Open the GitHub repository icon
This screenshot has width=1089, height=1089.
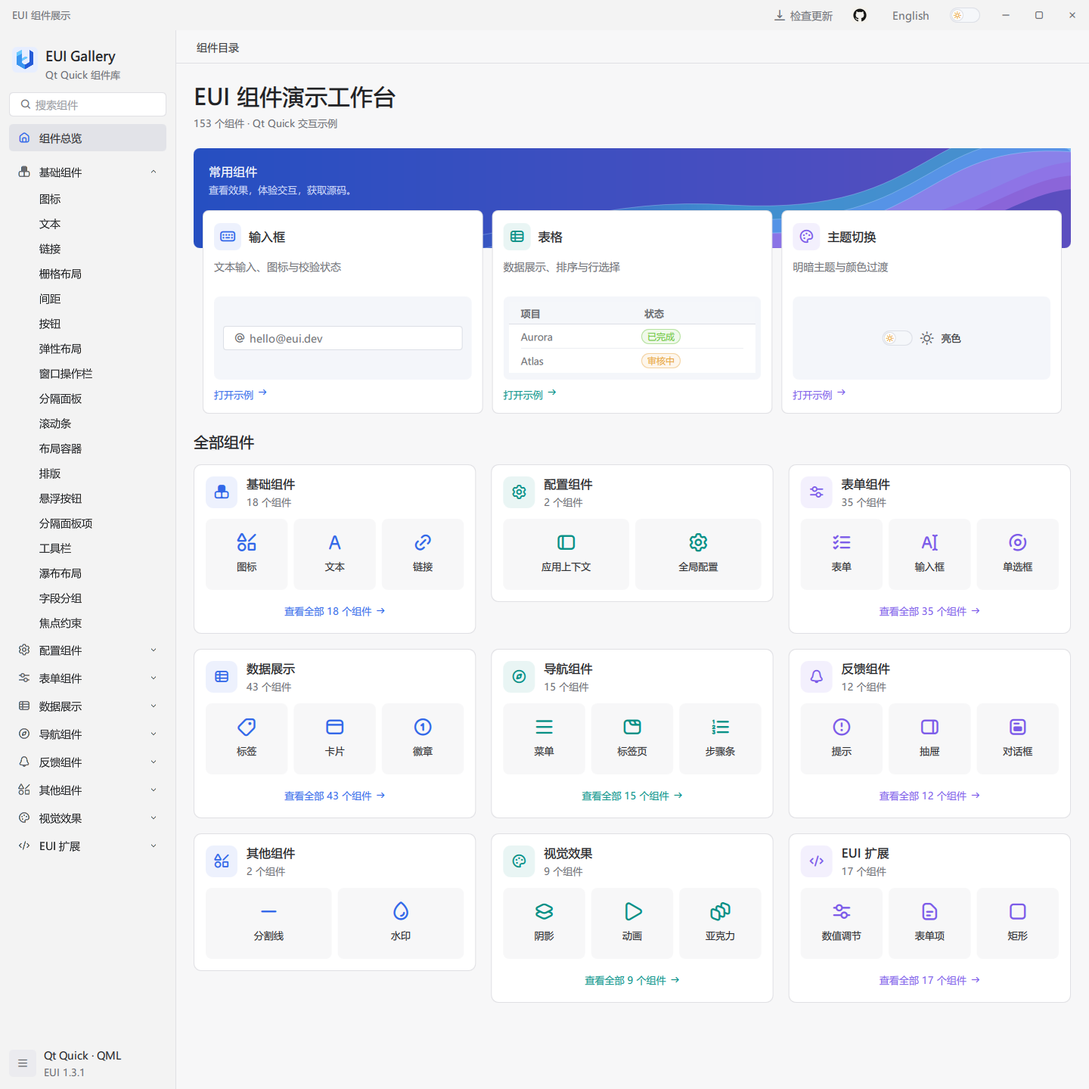coord(860,15)
